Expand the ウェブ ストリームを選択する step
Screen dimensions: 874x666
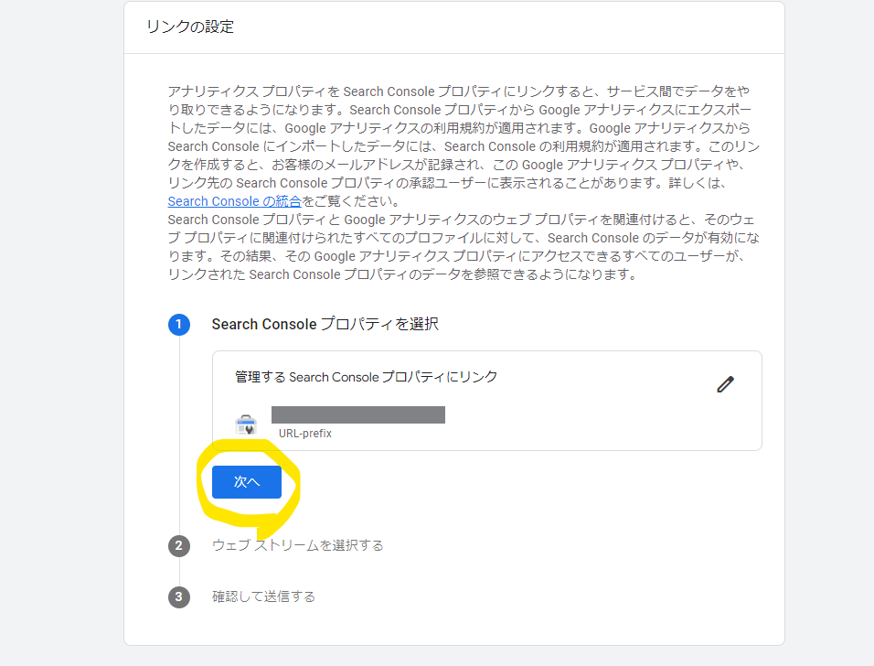pyautogui.click(x=298, y=545)
